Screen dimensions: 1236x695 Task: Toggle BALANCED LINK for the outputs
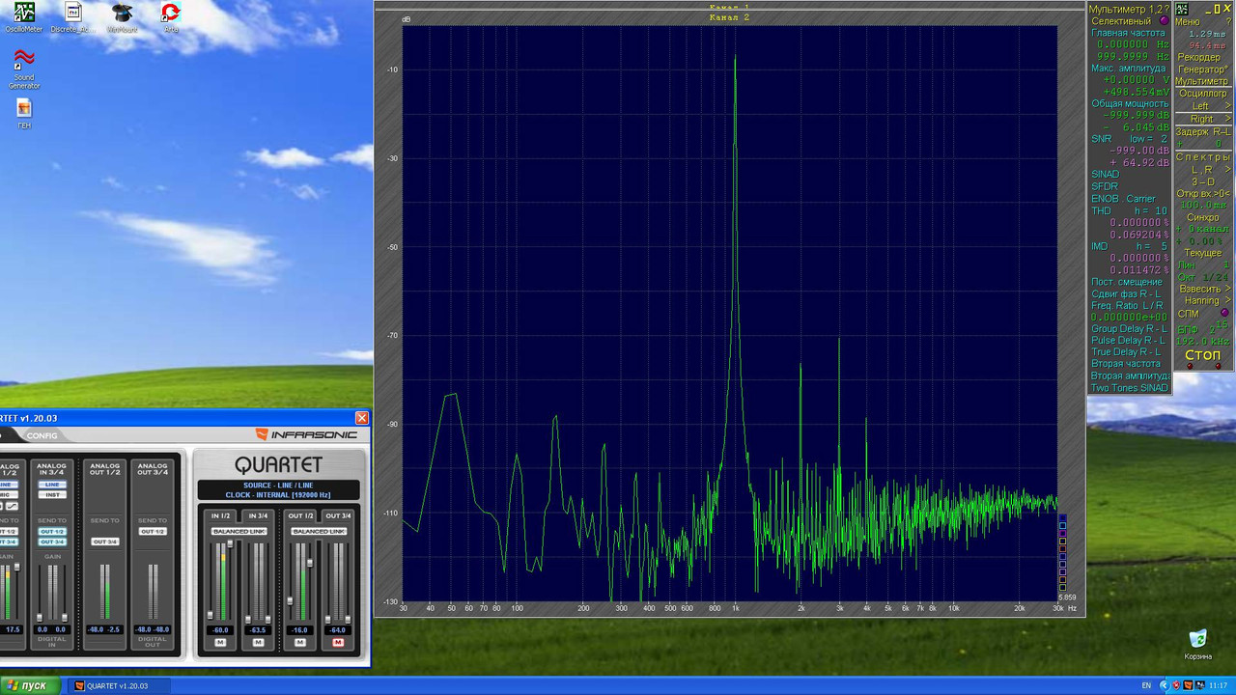coord(319,532)
